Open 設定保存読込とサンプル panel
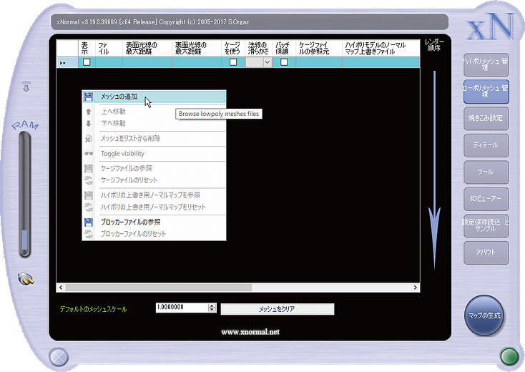Image resolution: width=525 pixels, height=372 pixels. pos(486,225)
